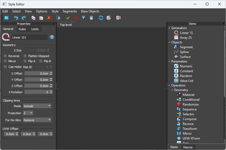
Task: Pick the Randomize operator in Items list
Action: pyautogui.click(x=190, y=104)
